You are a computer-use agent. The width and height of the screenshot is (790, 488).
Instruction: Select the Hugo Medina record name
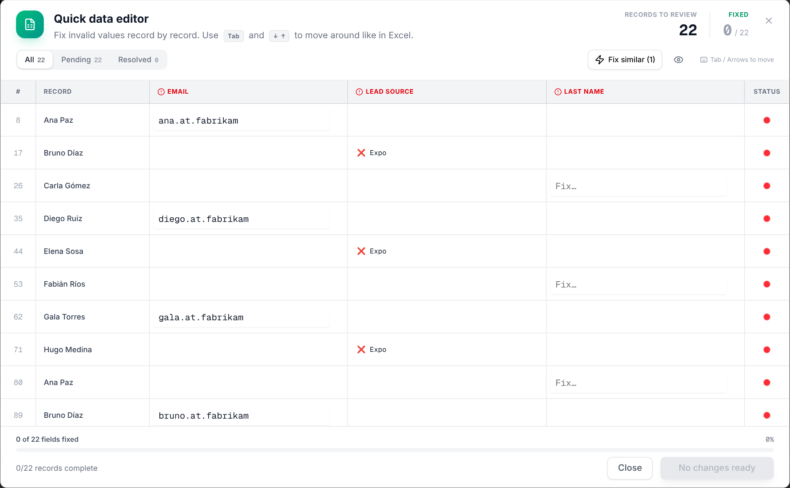coord(68,350)
